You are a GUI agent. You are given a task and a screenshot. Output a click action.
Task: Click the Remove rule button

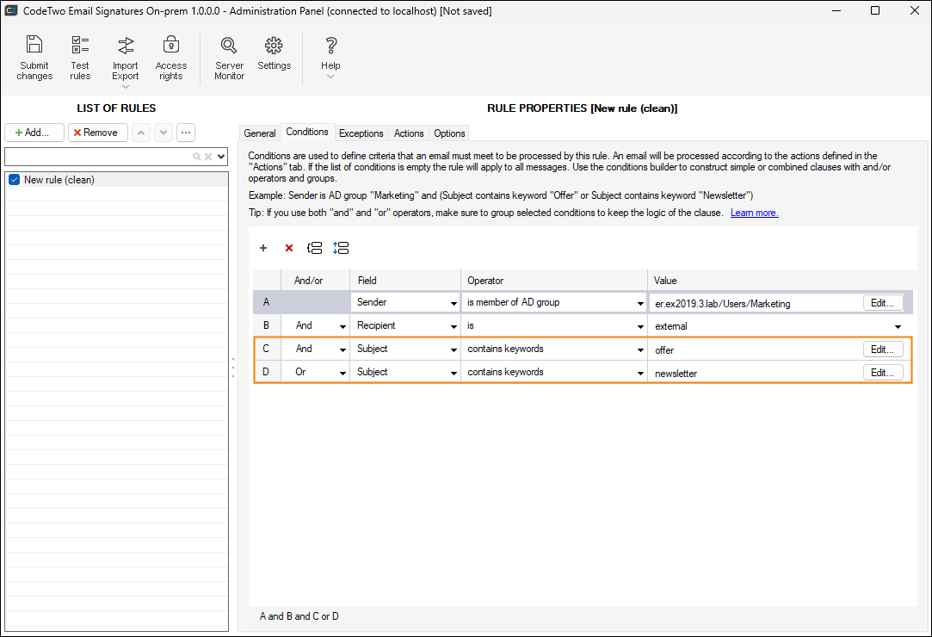click(98, 133)
